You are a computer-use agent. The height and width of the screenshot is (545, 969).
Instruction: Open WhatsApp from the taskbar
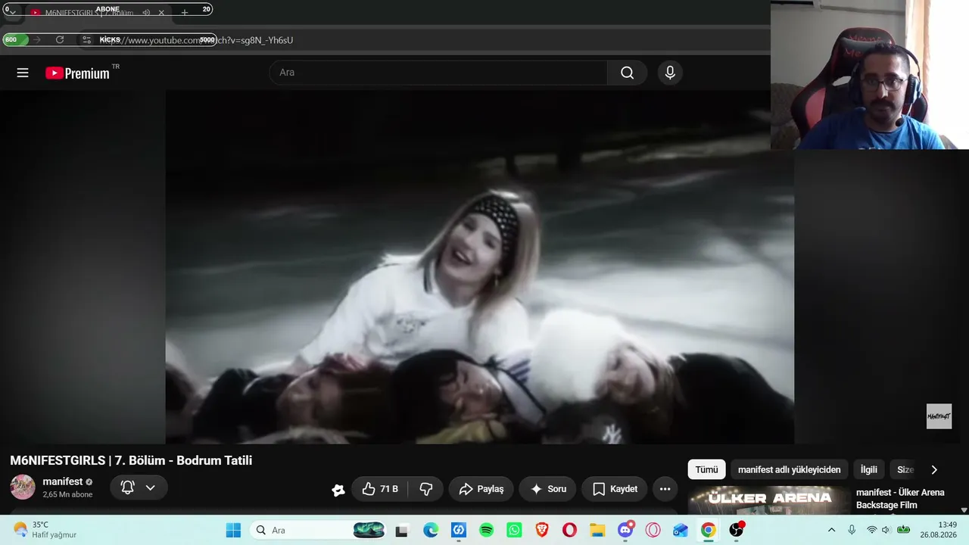[x=515, y=531]
